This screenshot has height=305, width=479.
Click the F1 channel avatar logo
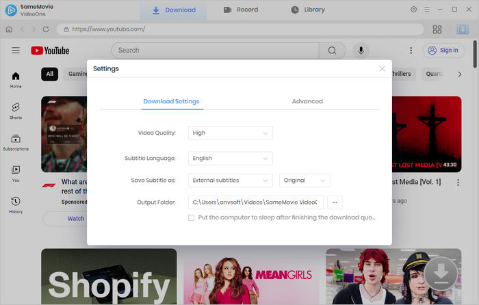pos(49,185)
